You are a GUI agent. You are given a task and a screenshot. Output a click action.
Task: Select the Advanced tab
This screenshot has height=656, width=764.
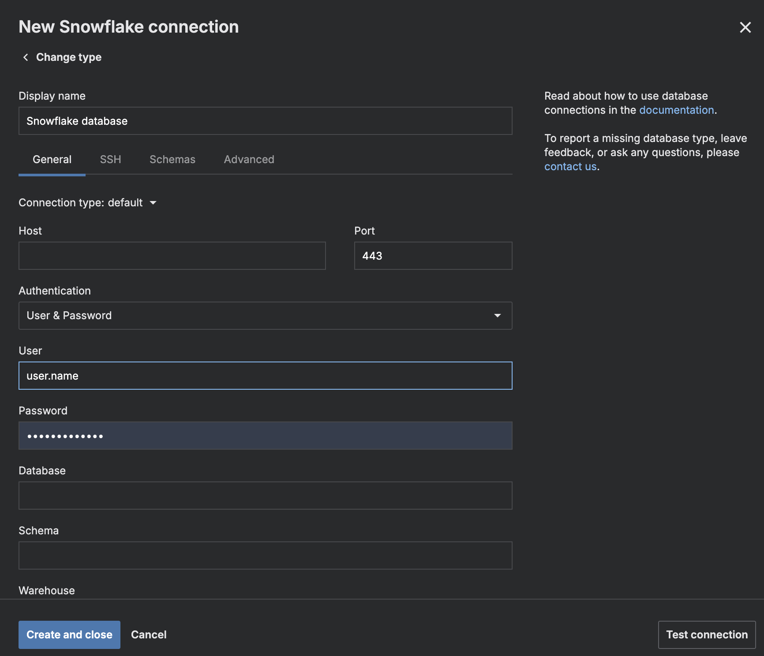249,160
